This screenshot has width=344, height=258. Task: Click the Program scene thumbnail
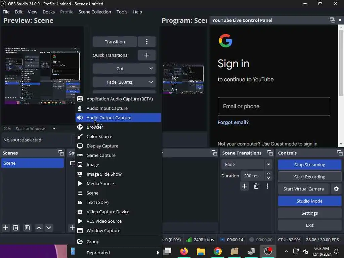click(183, 79)
